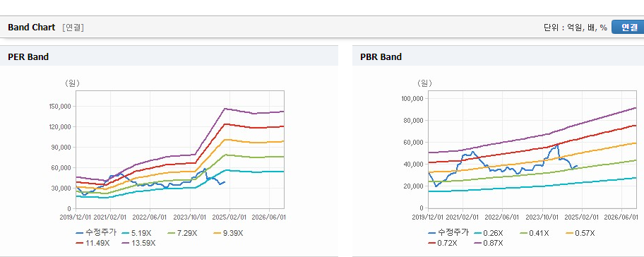Toggle the 0.87X legend entry
This screenshot has height=257, width=644.
(489, 243)
